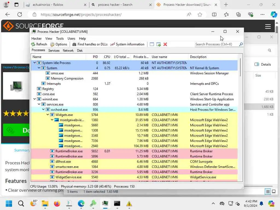Click the Edge address bar URL
Image resolution: width=280 pixels, height=210 pixels.
point(81,15)
